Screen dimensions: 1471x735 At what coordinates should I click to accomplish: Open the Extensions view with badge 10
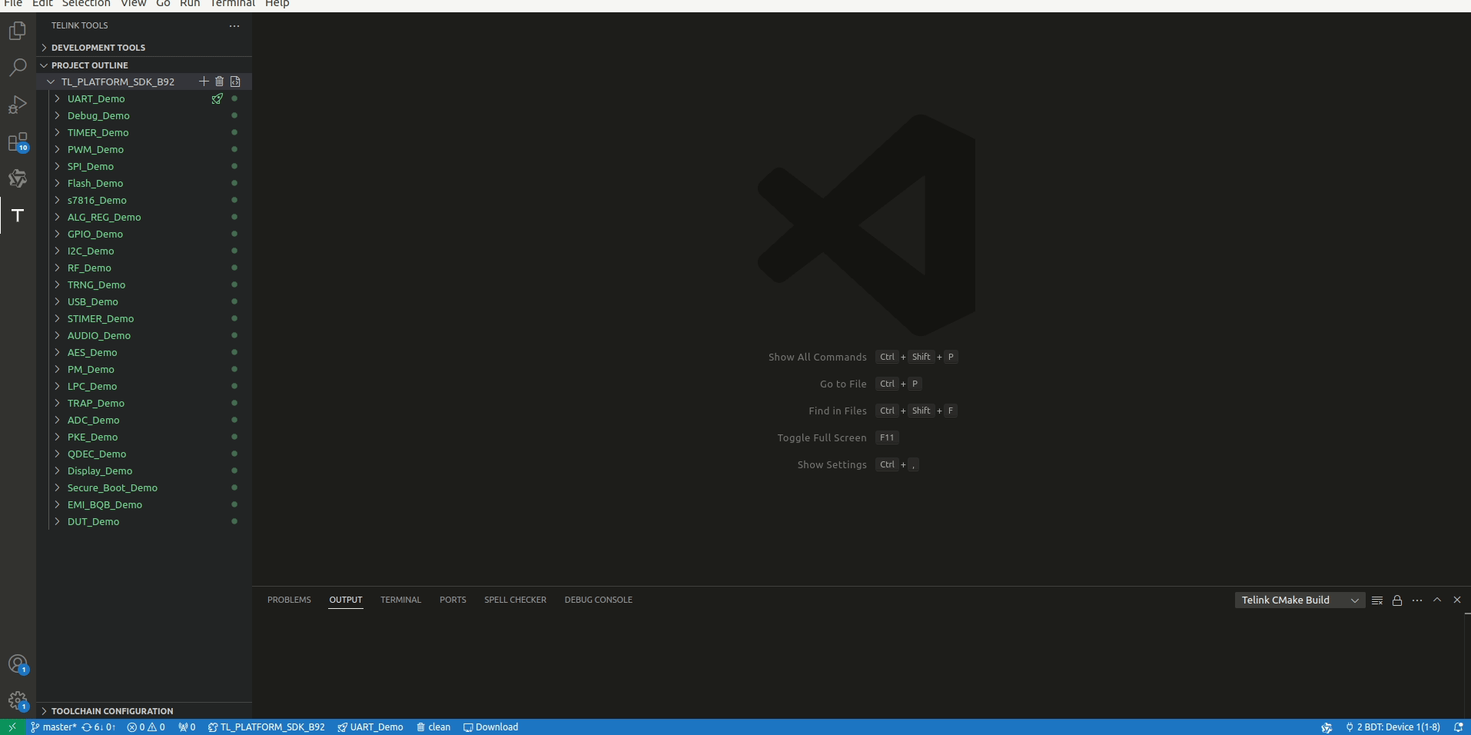18,142
